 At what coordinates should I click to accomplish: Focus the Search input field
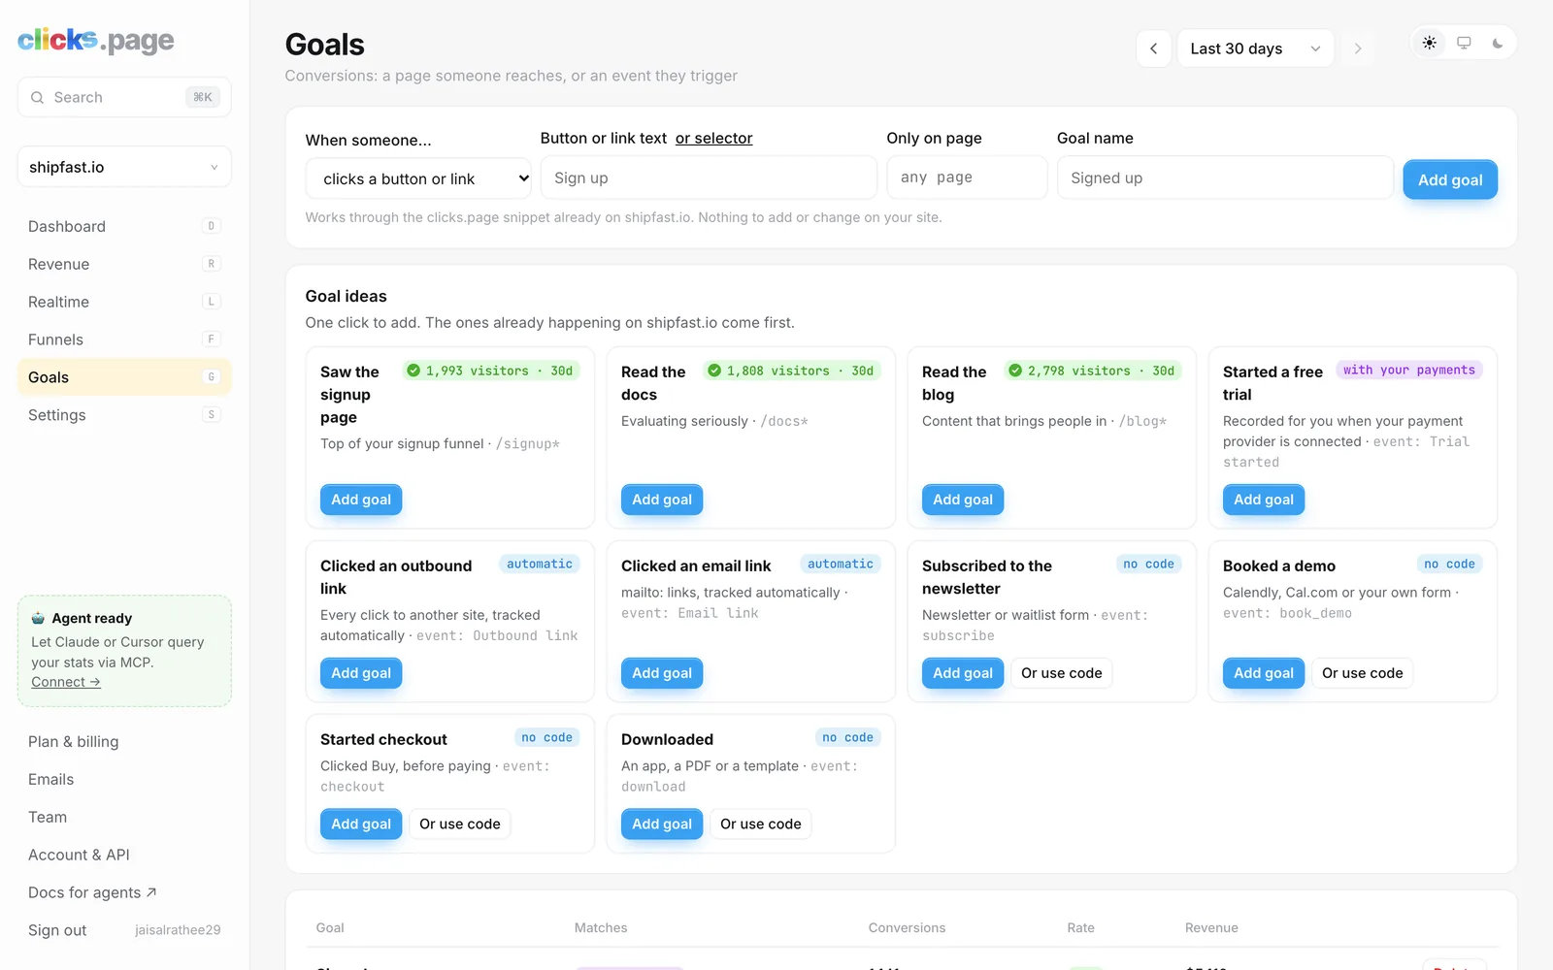click(x=124, y=97)
